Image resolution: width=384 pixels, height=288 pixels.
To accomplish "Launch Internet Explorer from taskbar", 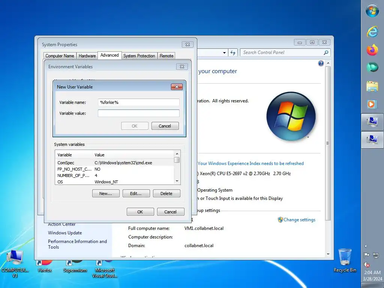I will point(372,31).
